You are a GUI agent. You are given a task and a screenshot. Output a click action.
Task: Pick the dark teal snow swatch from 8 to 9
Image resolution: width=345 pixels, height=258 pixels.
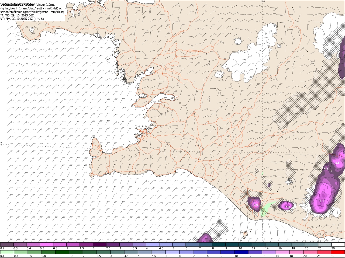point(219,244)
